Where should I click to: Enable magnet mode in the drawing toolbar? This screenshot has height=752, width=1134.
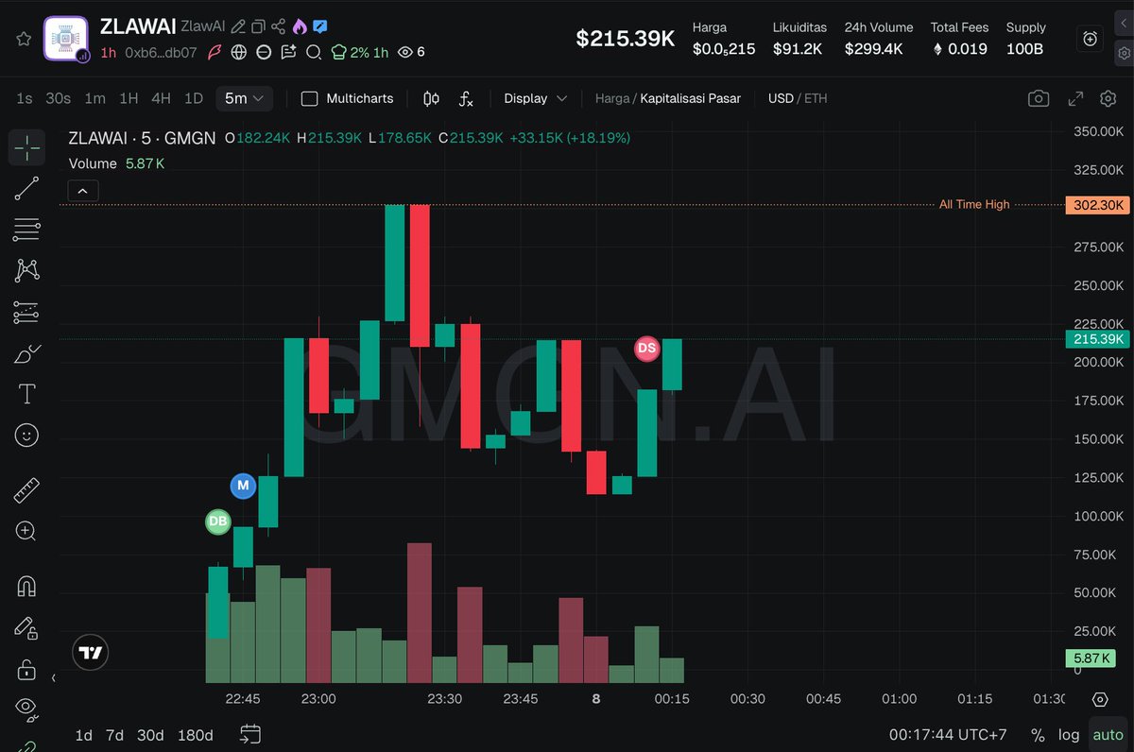point(26,586)
